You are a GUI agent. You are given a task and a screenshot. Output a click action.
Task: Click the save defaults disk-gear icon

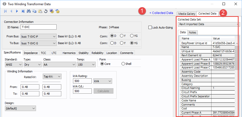(x=52, y=11)
